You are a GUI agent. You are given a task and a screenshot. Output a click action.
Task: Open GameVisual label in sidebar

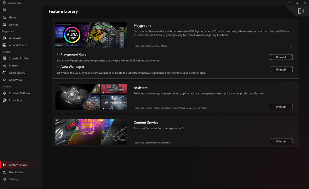tap(16, 80)
